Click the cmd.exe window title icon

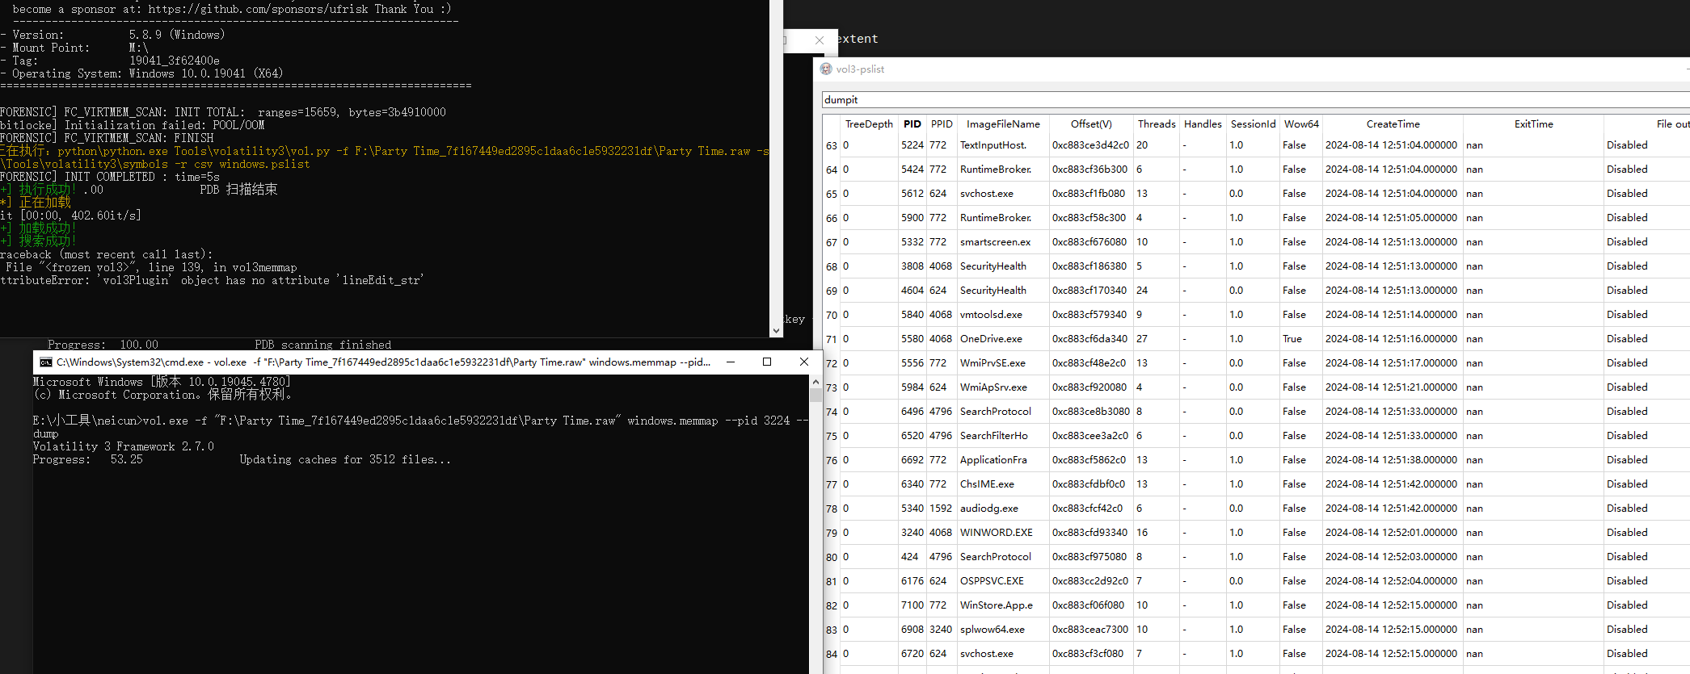pyautogui.click(x=46, y=362)
